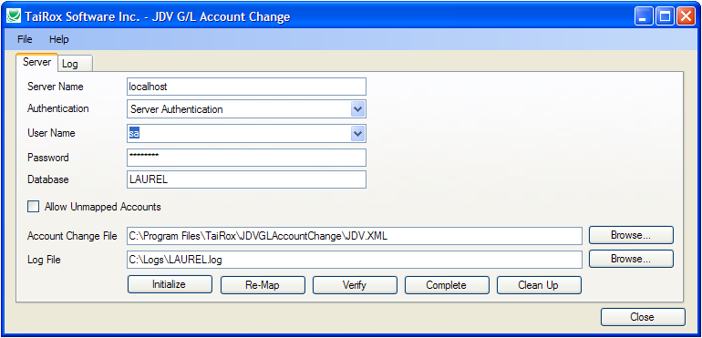Click the TaiRox app icon in title bar
The height and width of the screenshot is (338, 702).
click(x=15, y=17)
